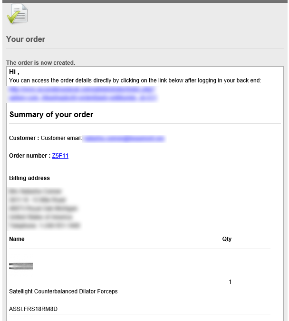
Task: Click the 'You can access the order details' sentence
Action: 135,80
